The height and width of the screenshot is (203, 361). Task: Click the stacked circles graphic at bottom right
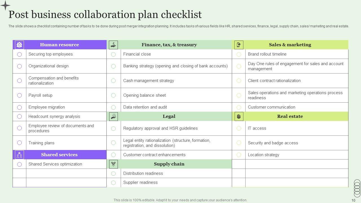point(357,188)
